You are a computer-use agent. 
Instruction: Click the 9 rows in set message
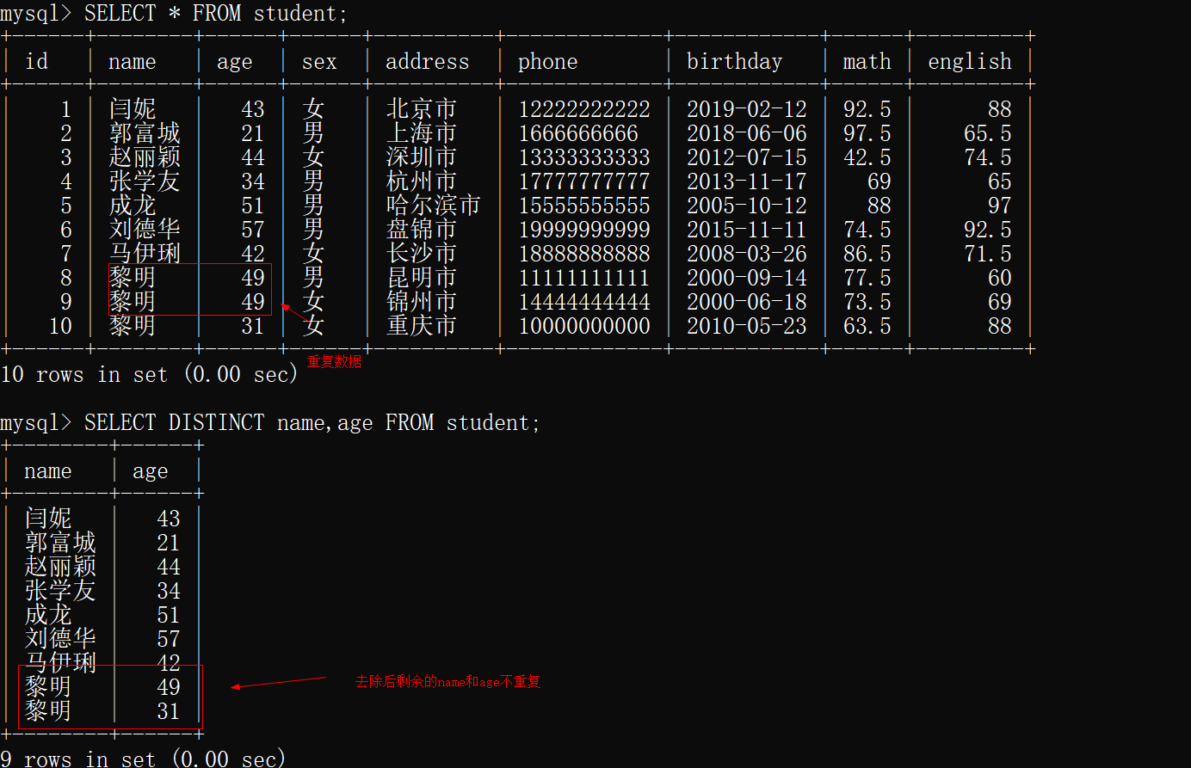pos(142,759)
